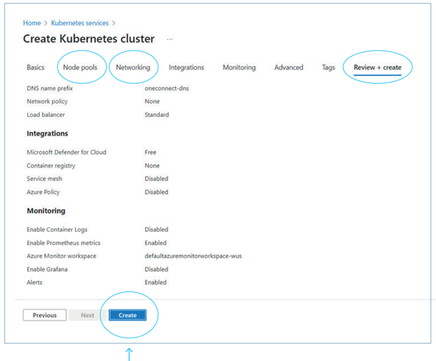Viewport: 436px width, 361px height.
Task: Click the greyed-out Next button
Action: 87,315
